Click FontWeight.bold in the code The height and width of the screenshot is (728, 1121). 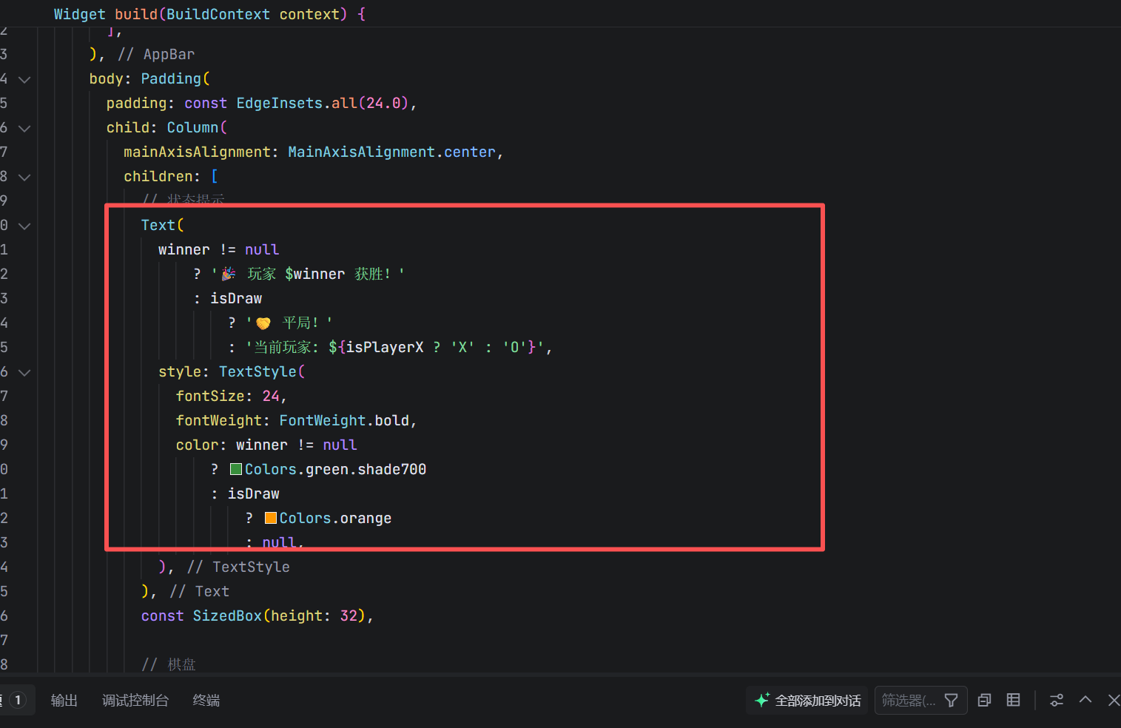click(344, 420)
